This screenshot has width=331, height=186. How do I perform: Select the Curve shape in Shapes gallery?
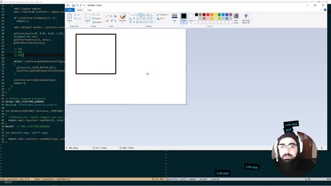tap(134, 15)
